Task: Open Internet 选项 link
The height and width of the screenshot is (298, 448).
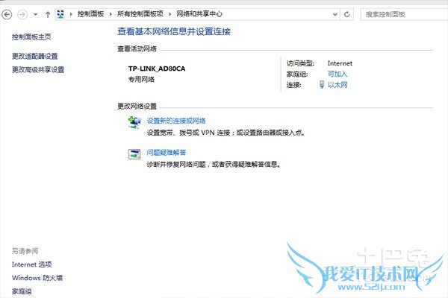Action: tap(31, 264)
